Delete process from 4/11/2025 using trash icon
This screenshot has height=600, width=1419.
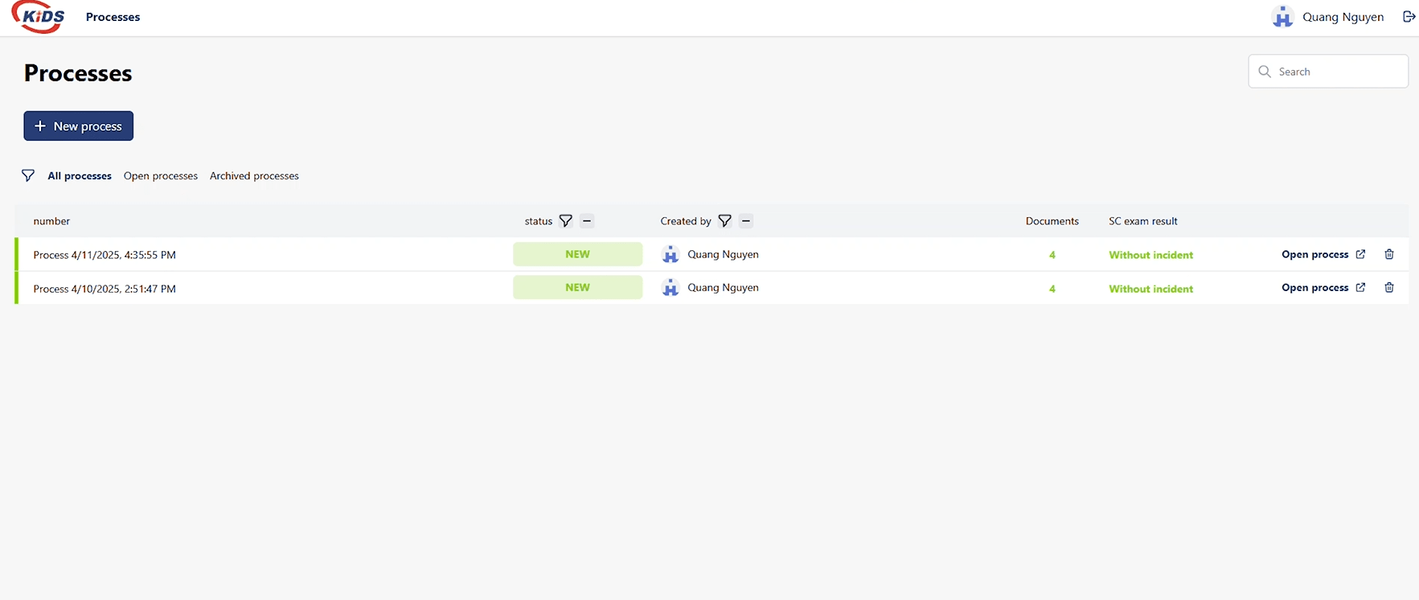(1388, 254)
